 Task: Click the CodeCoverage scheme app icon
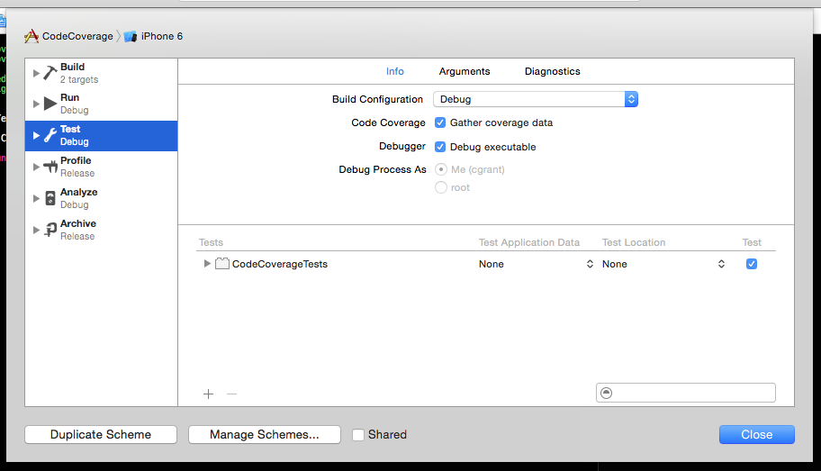[x=32, y=36]
